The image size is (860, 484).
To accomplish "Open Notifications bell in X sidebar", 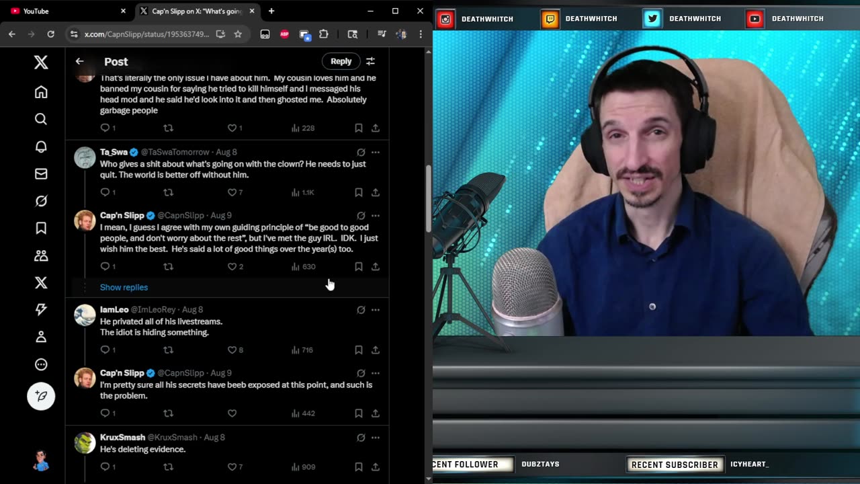I will (x=41, y=147).
